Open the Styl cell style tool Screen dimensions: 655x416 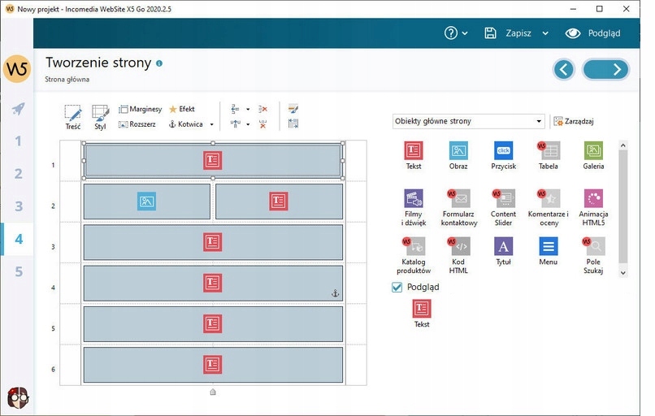pos(100,116)
